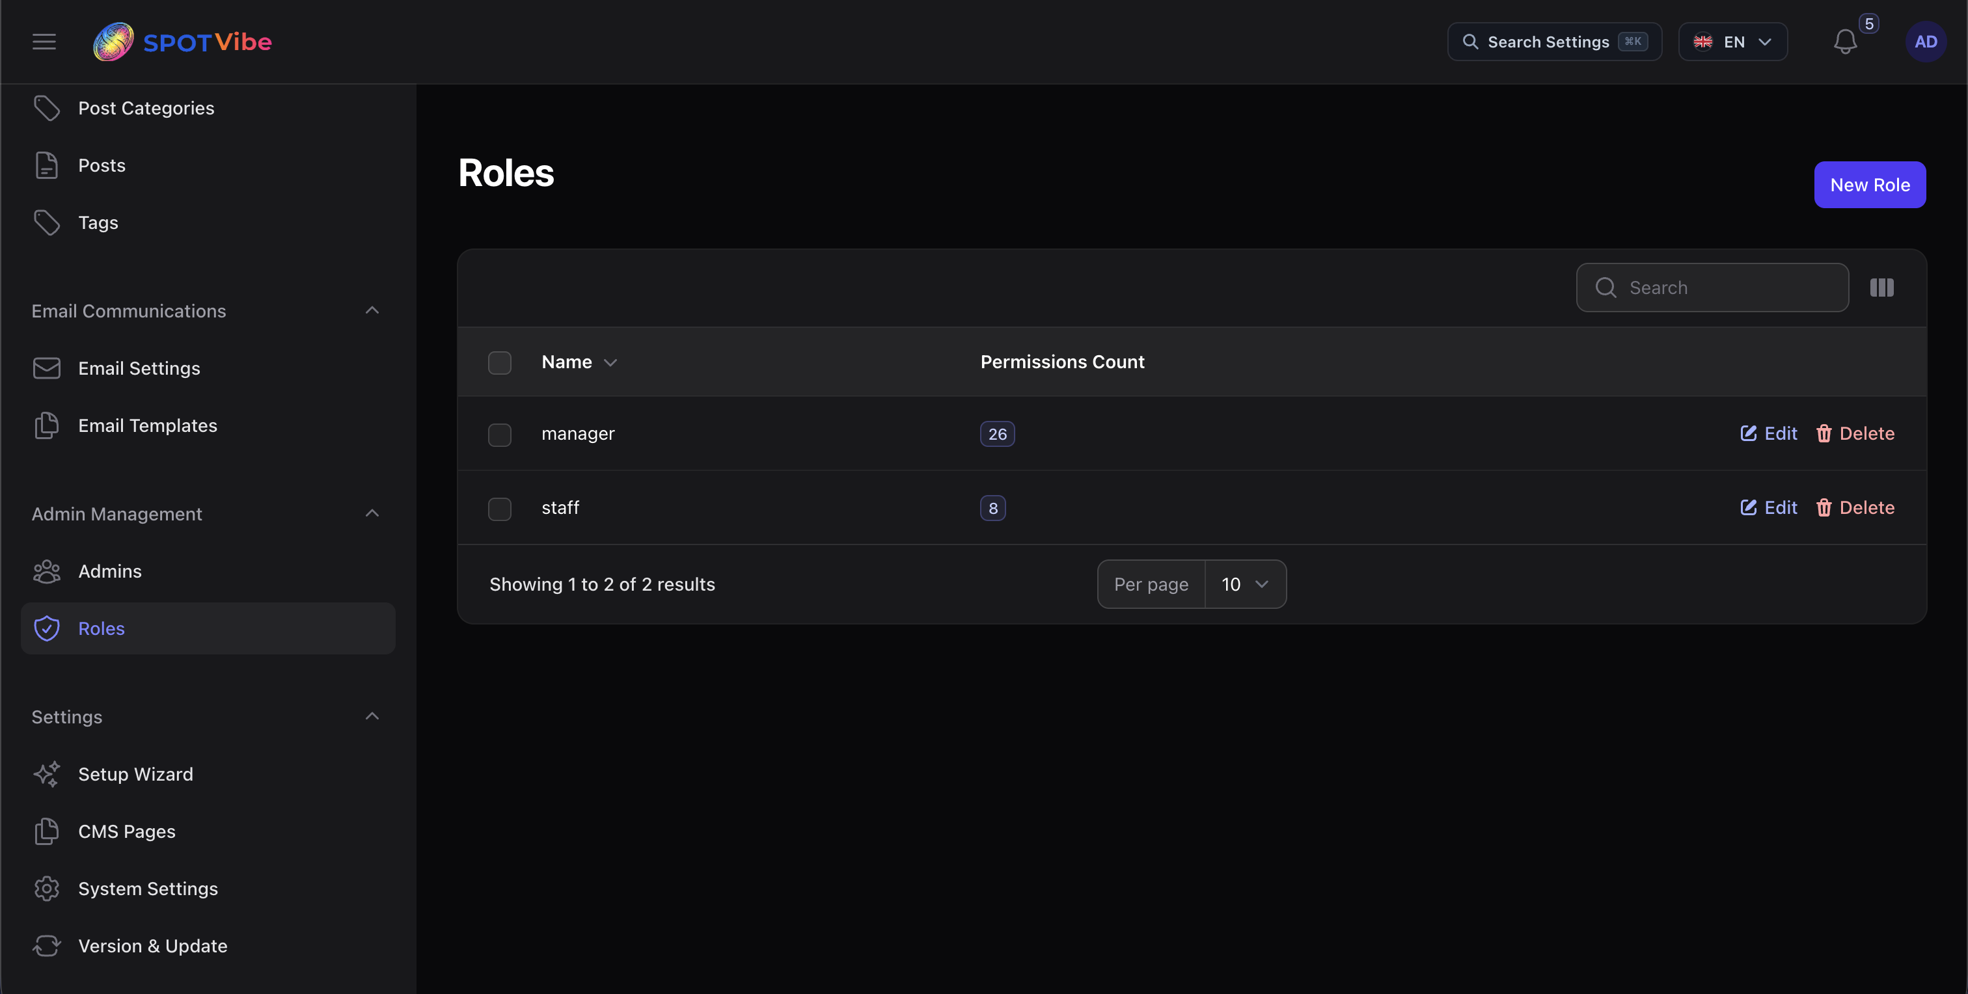Viewport: 1968px width, 994px height.
Task: Click the 26 permissions badge
Action: [x=997, y=435]
